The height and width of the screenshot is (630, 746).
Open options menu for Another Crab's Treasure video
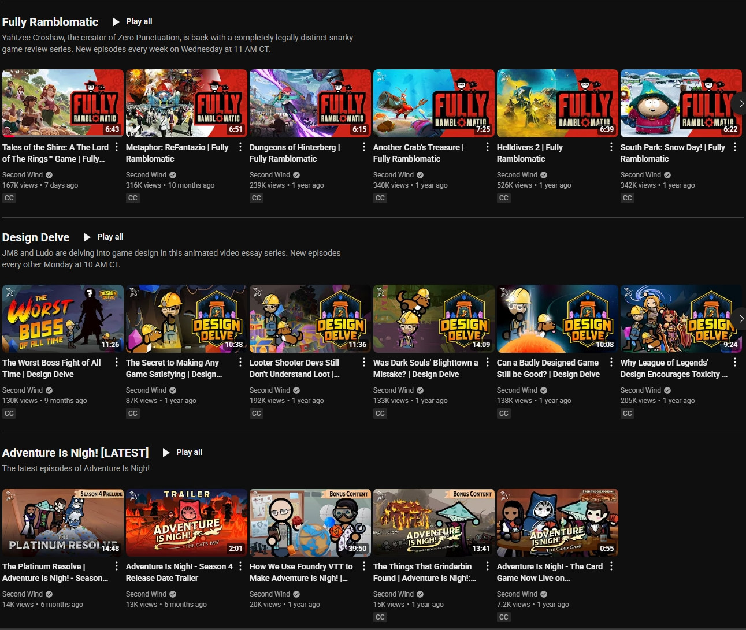tap(488, 147)
